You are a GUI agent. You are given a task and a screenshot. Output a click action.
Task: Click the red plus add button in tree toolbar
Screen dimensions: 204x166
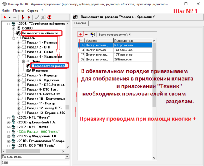click(x=5, y=18)
